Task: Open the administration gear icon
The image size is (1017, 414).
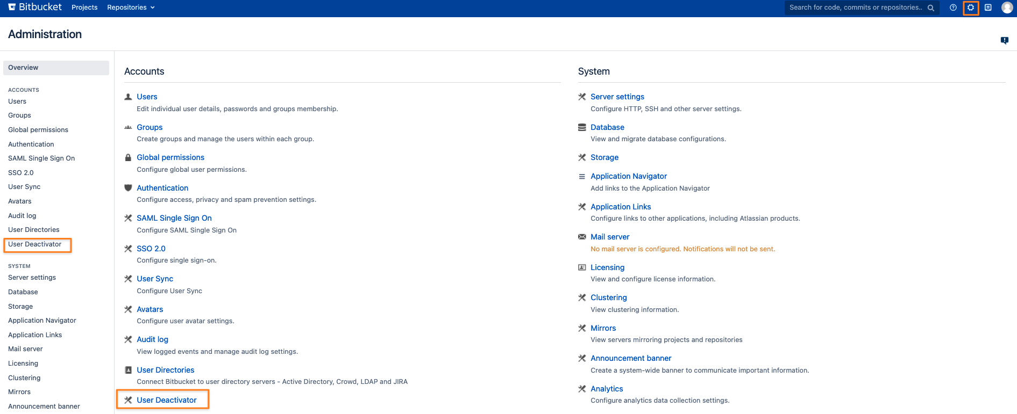Action: (971, 8)
